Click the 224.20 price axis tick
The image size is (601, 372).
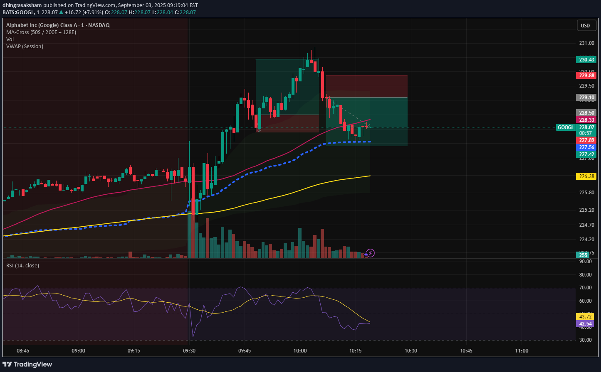pyautogui.click(x=586, y=240)
